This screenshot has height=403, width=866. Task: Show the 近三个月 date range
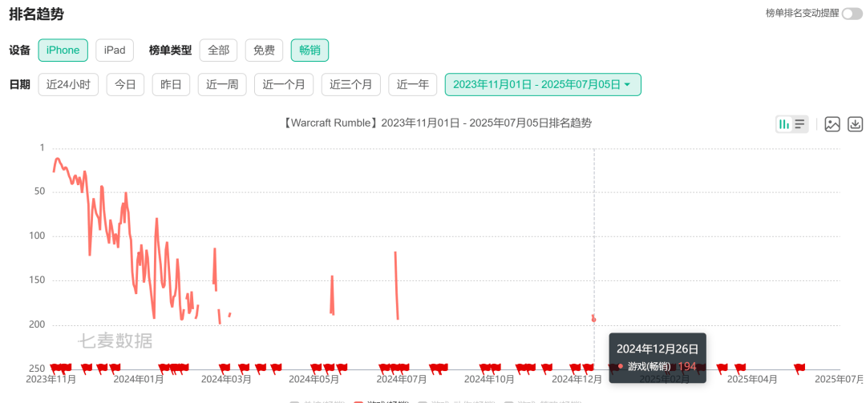[351, 84]
